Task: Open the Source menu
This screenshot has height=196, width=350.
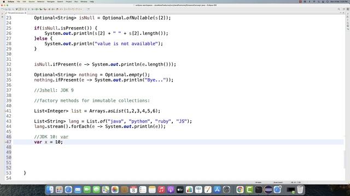Action: 32,2
